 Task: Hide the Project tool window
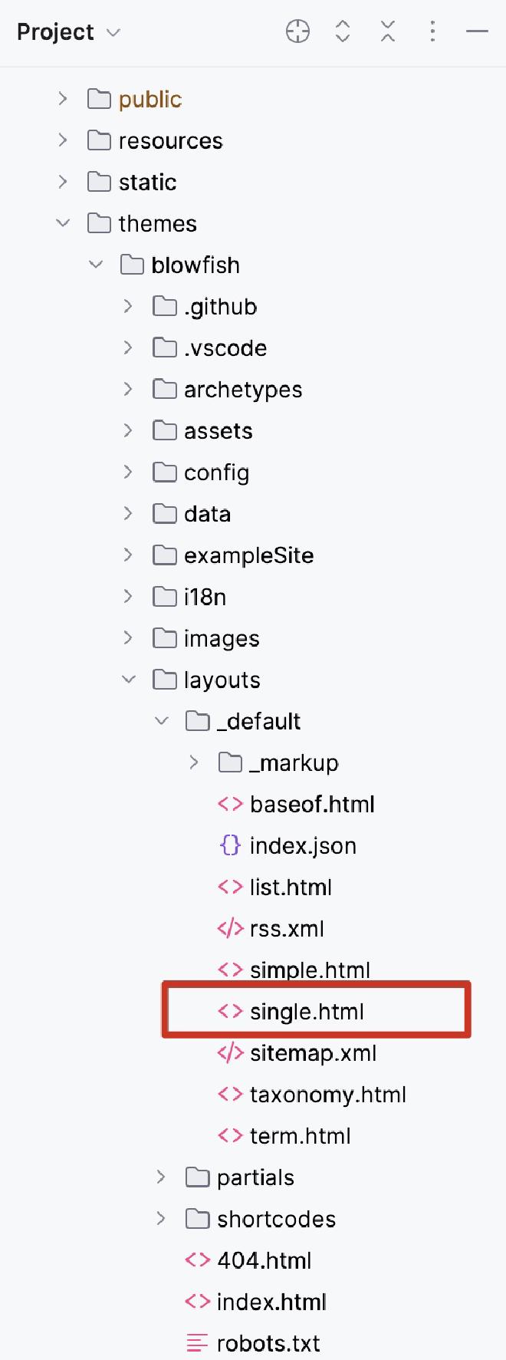click(x=477, y=31)
